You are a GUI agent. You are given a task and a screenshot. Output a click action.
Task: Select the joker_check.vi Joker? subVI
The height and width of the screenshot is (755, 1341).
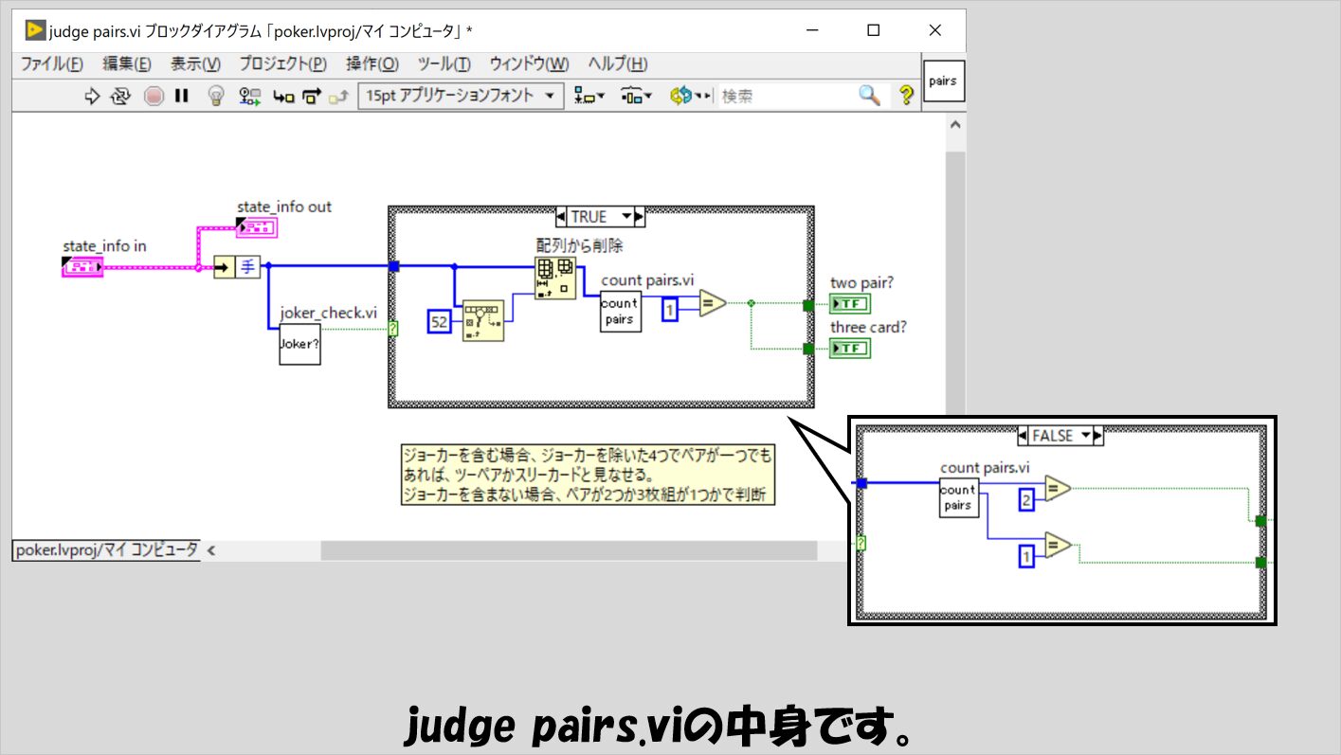click(x=299, y=345)
